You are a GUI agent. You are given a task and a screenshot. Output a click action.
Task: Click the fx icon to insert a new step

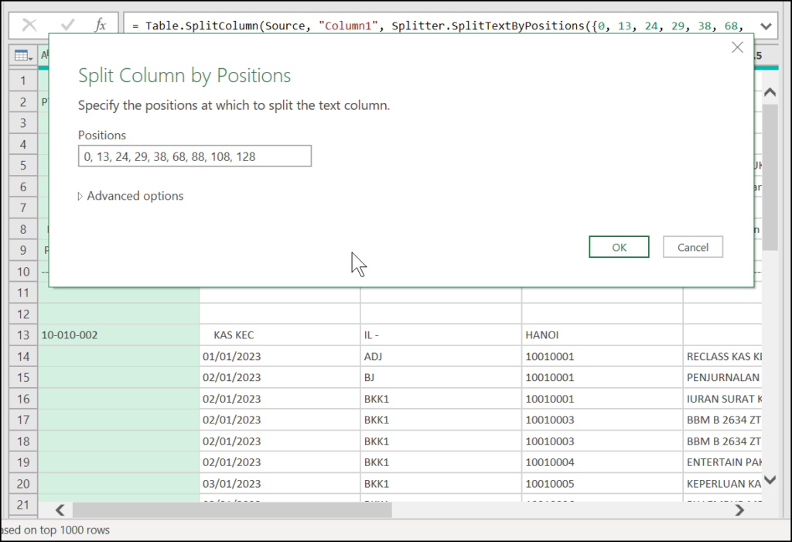click(x=101, y=25)
